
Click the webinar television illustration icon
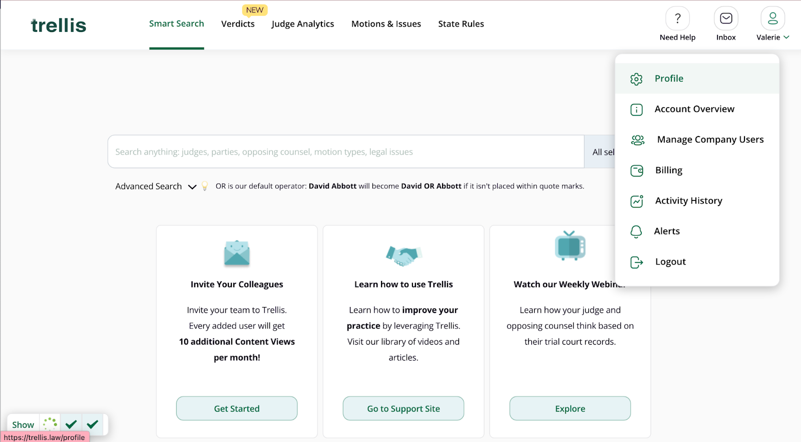pyautogui.click(x=570, y=245)
